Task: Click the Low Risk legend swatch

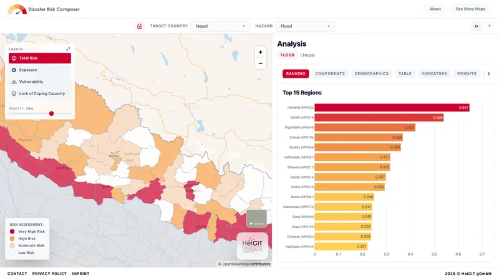Action: pyautogui.click(x=12, y=253)
